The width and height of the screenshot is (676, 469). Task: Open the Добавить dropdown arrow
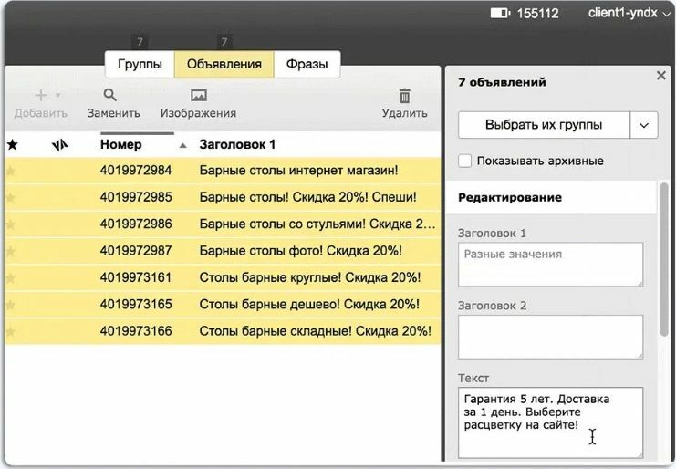(x=57, y=95)
